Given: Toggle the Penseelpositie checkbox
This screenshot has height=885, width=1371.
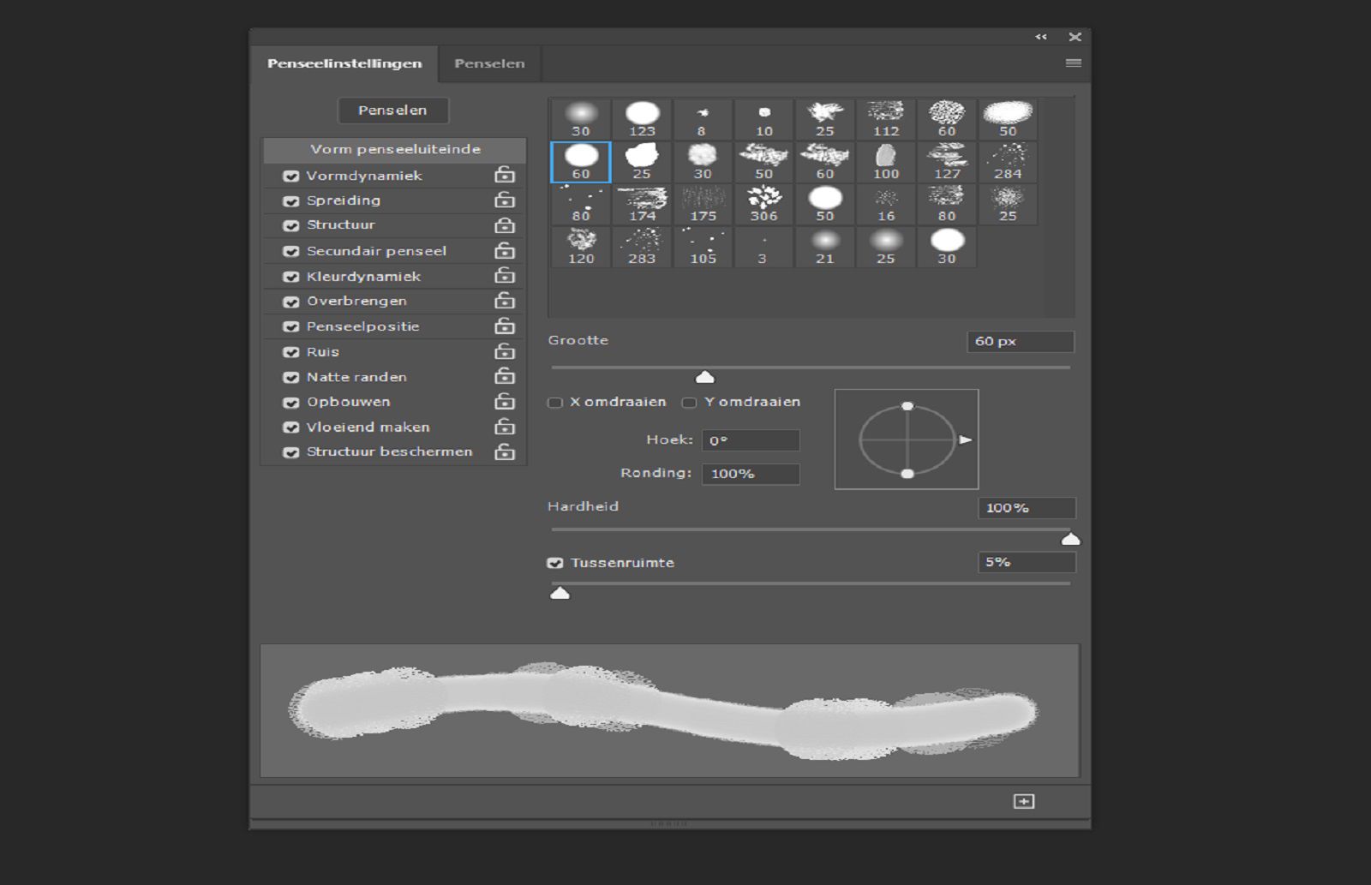Looking at the screenshot, I should [x=291, y=326].
